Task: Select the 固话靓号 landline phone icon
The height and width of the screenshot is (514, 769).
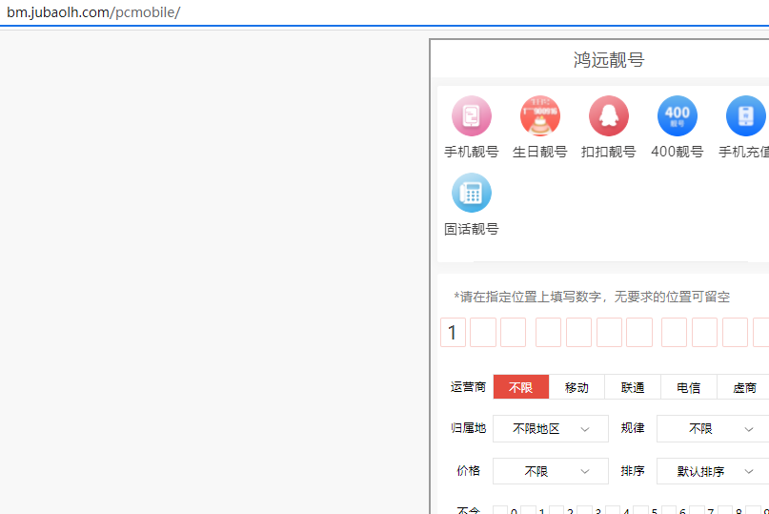Action: (x=471, y=193)
